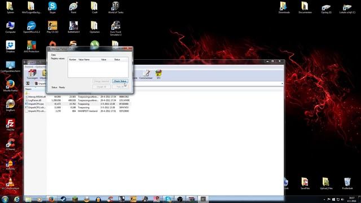Open Dropbox desktop shortcut
The image size is (361, 203).
(x=10, y=47)
